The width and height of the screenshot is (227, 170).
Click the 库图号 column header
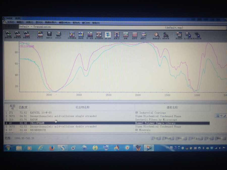point(12,107)
